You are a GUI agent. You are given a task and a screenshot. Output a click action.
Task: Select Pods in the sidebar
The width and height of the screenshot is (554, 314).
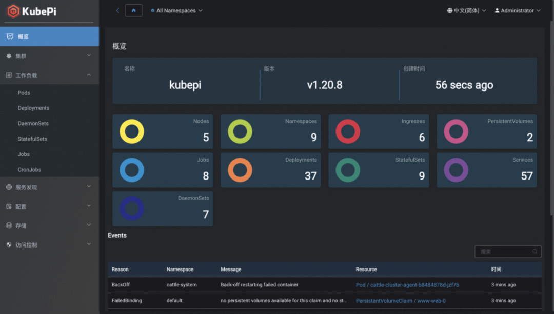pyautogui.click(x=24, y=93)
